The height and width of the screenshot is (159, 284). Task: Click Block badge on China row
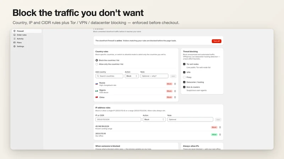[169, 97]
